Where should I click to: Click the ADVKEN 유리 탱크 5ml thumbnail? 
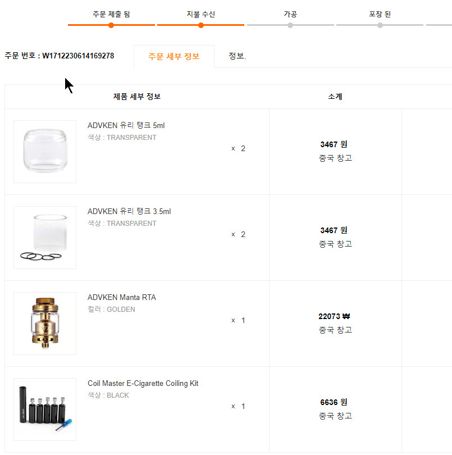pyautogui.click(x=45, y=152)
